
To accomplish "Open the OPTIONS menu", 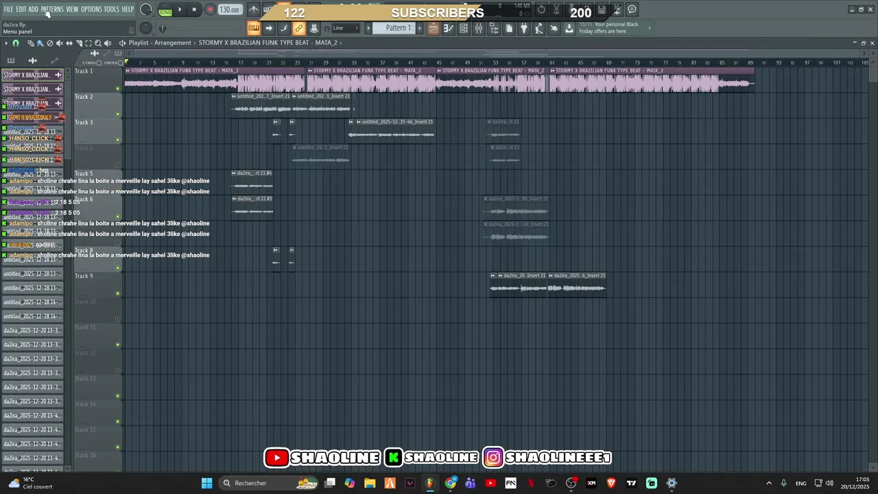I will coord(91,9).
